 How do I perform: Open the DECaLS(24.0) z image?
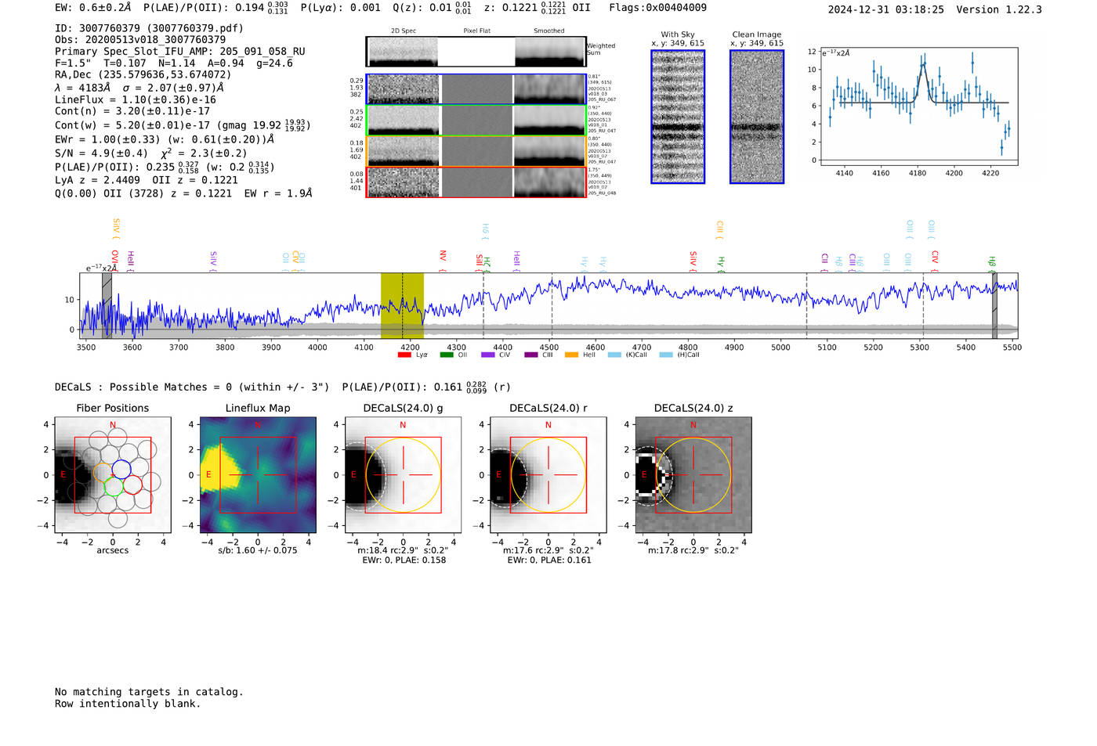pos(693,475)
